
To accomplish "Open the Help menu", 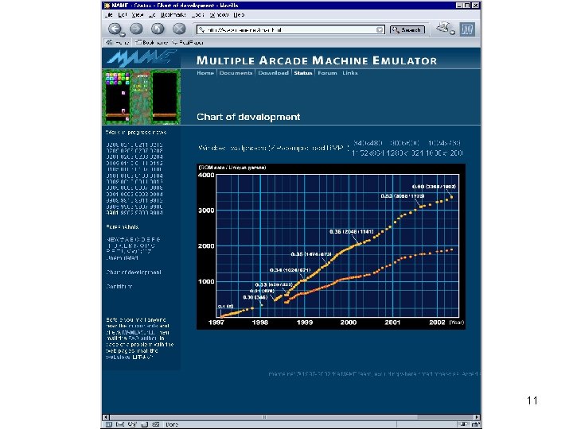I will click(239, 15).
